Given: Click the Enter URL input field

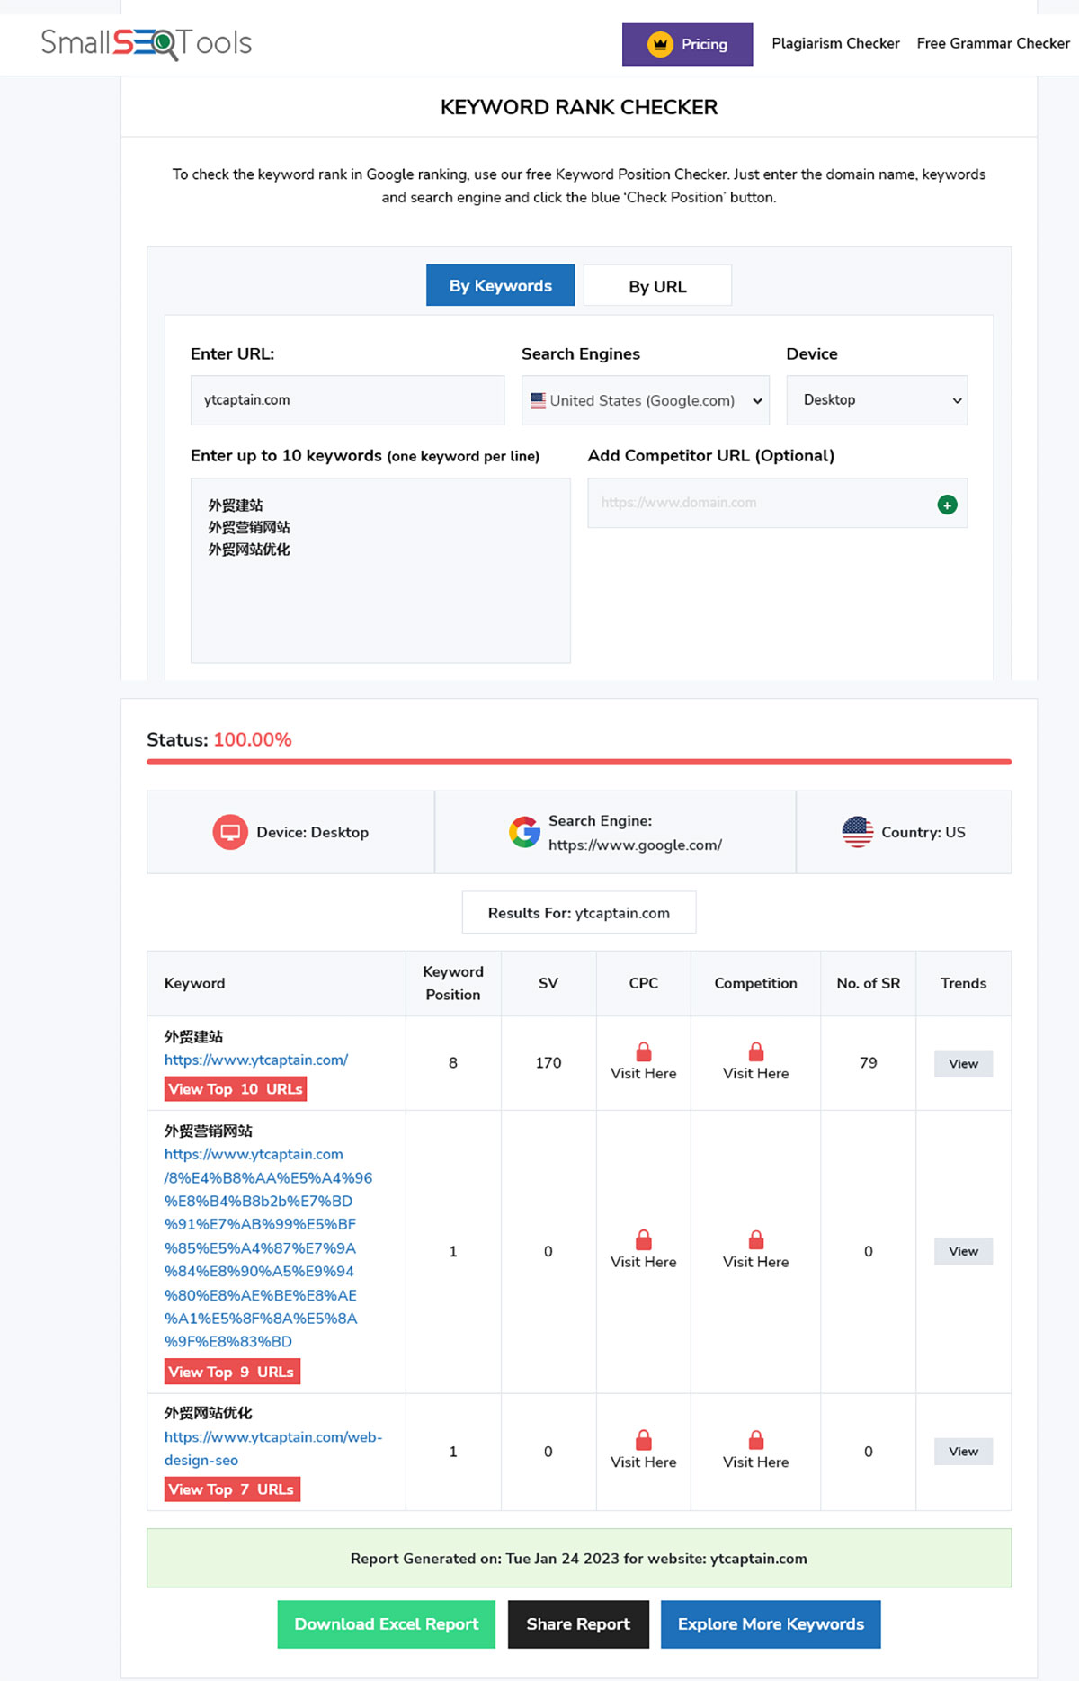Looking at the screenshot, I should [x=347, y=400].
